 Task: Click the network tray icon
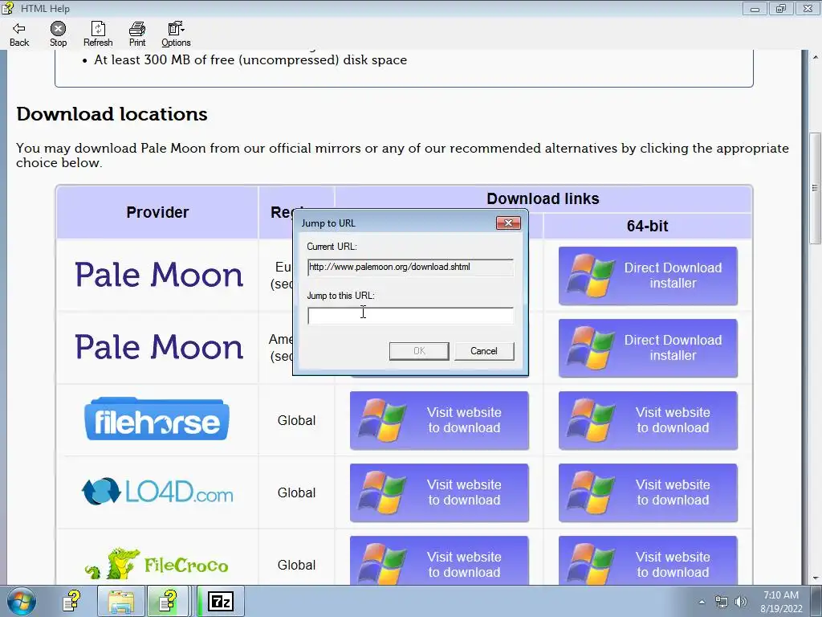[722, 603]
